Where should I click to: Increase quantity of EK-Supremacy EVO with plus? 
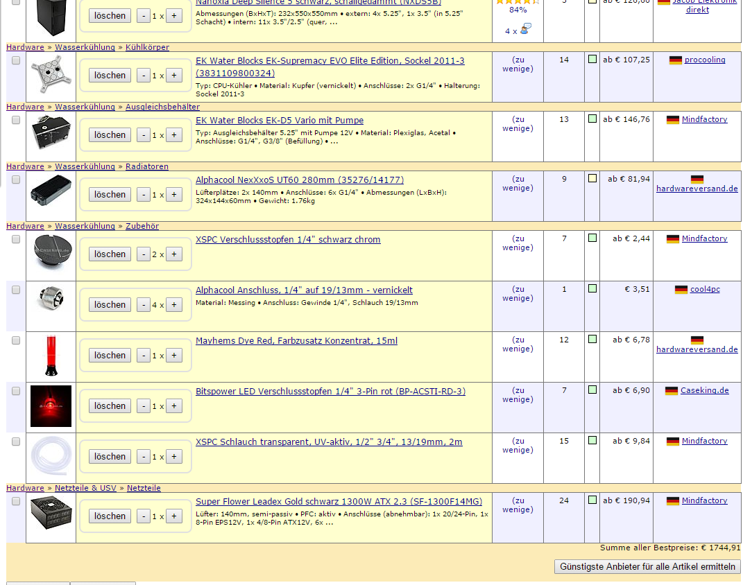pos(174,76)
